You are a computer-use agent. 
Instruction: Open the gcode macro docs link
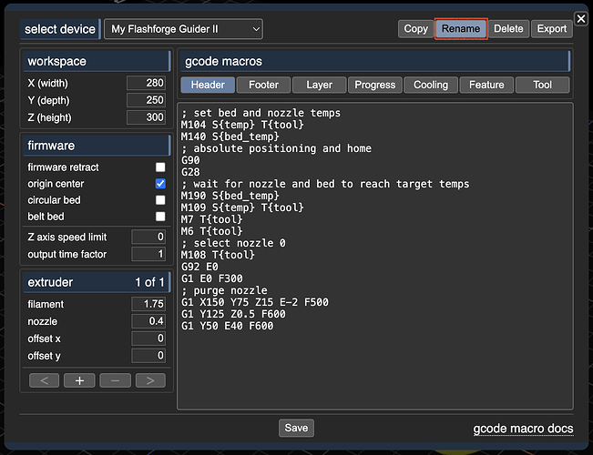(523, 429)
